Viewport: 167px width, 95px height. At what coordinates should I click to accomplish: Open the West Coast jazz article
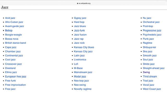coord(152,89)
